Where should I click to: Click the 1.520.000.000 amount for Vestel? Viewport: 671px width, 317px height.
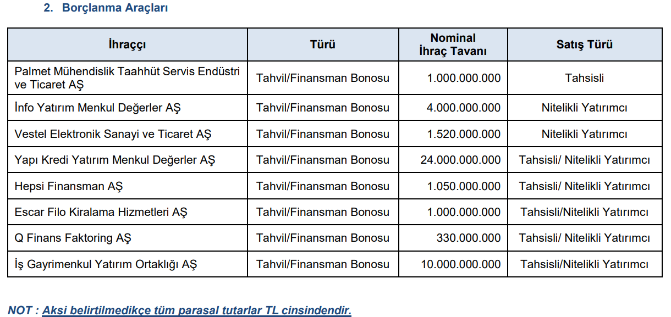pyautogui.click(x=464, y=134)
